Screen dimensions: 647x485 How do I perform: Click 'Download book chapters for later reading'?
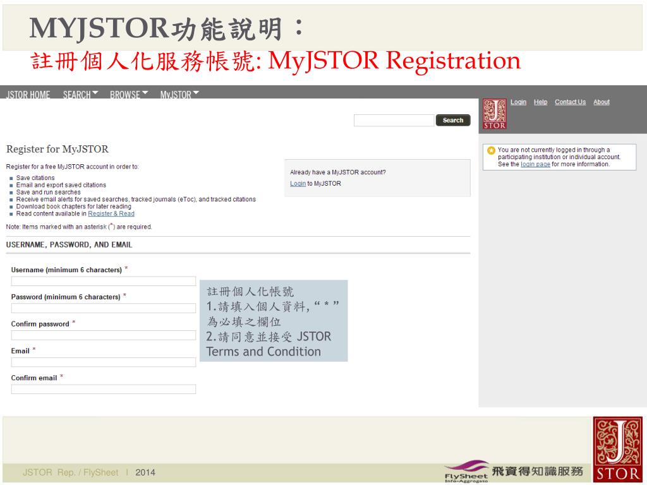[74, 207]
